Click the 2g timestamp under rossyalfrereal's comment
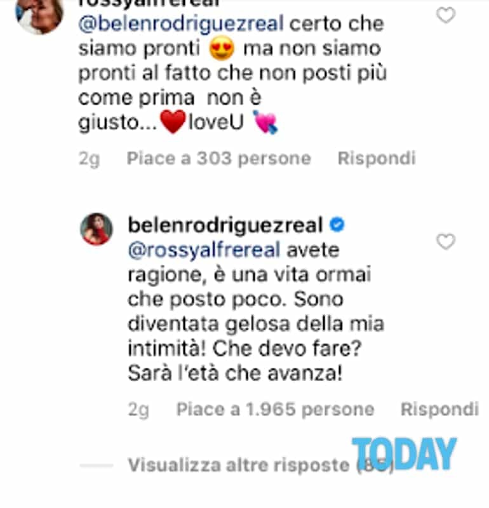Screen dimensions: 489x508 89,159
